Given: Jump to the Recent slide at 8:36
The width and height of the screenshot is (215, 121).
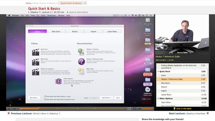Looking at the screenshot, I should pos(182,87).
